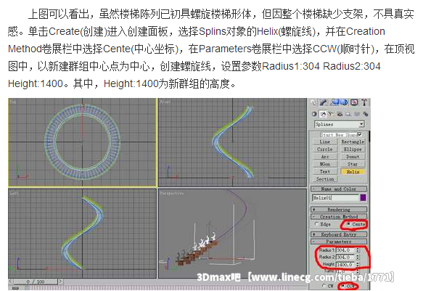Open the Splines category dropdown
423x291 pixels.
pyautogui.click(x=339, y=124)
